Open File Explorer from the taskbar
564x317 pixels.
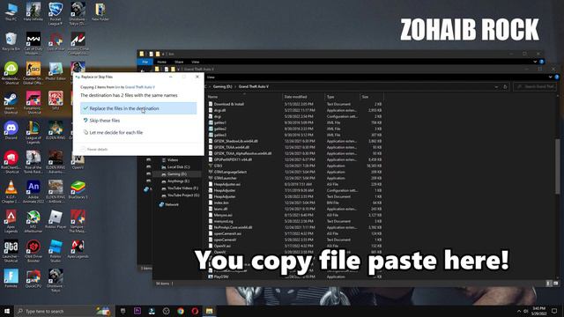[x=210, y=311]
